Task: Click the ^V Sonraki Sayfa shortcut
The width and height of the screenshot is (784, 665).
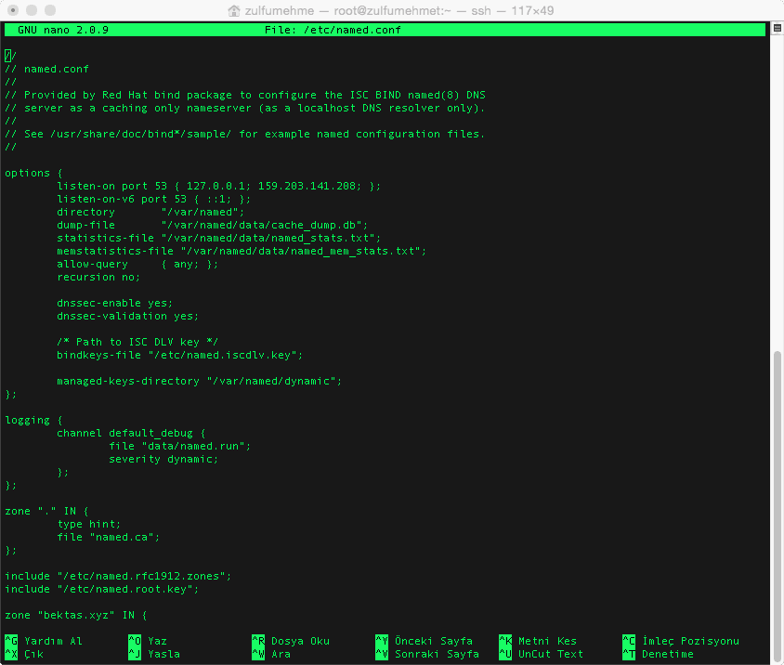Action: click(427, 654)
